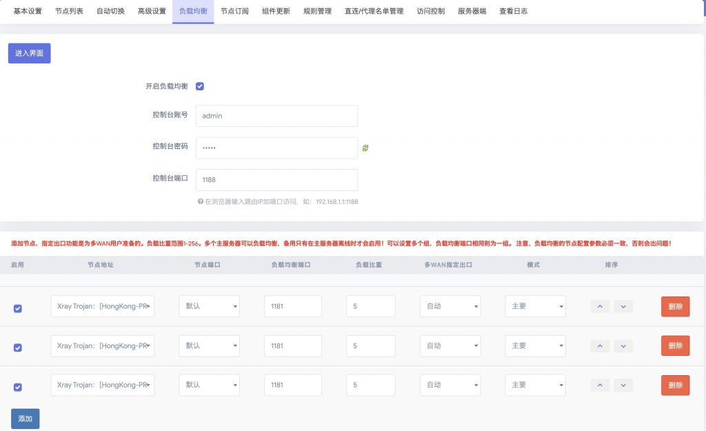Uncheck the 开启负载均衡 checkbox

click(x=200, y=86)
